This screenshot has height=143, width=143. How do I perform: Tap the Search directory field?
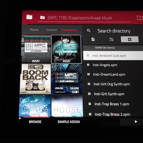(114, 31)
